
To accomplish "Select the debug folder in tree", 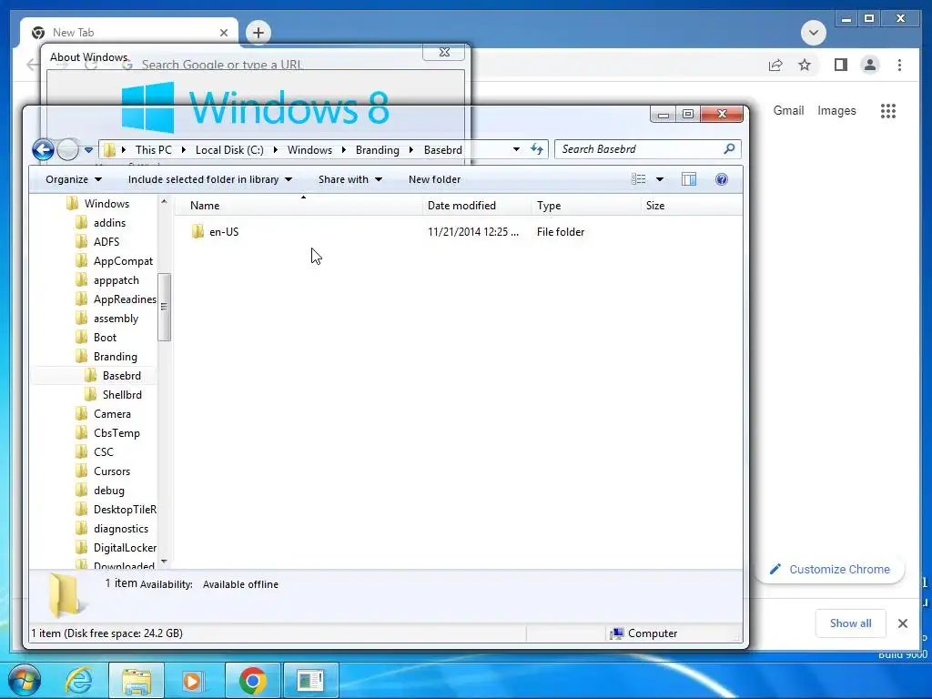I will coord(109,491).
